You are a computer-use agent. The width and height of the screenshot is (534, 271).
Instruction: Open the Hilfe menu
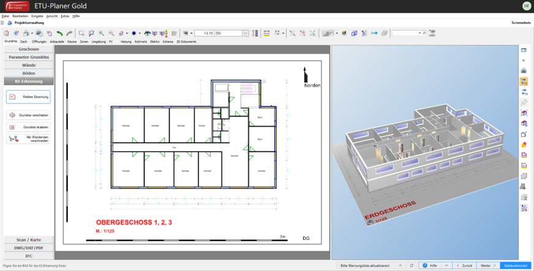click(x=77, y=16)
